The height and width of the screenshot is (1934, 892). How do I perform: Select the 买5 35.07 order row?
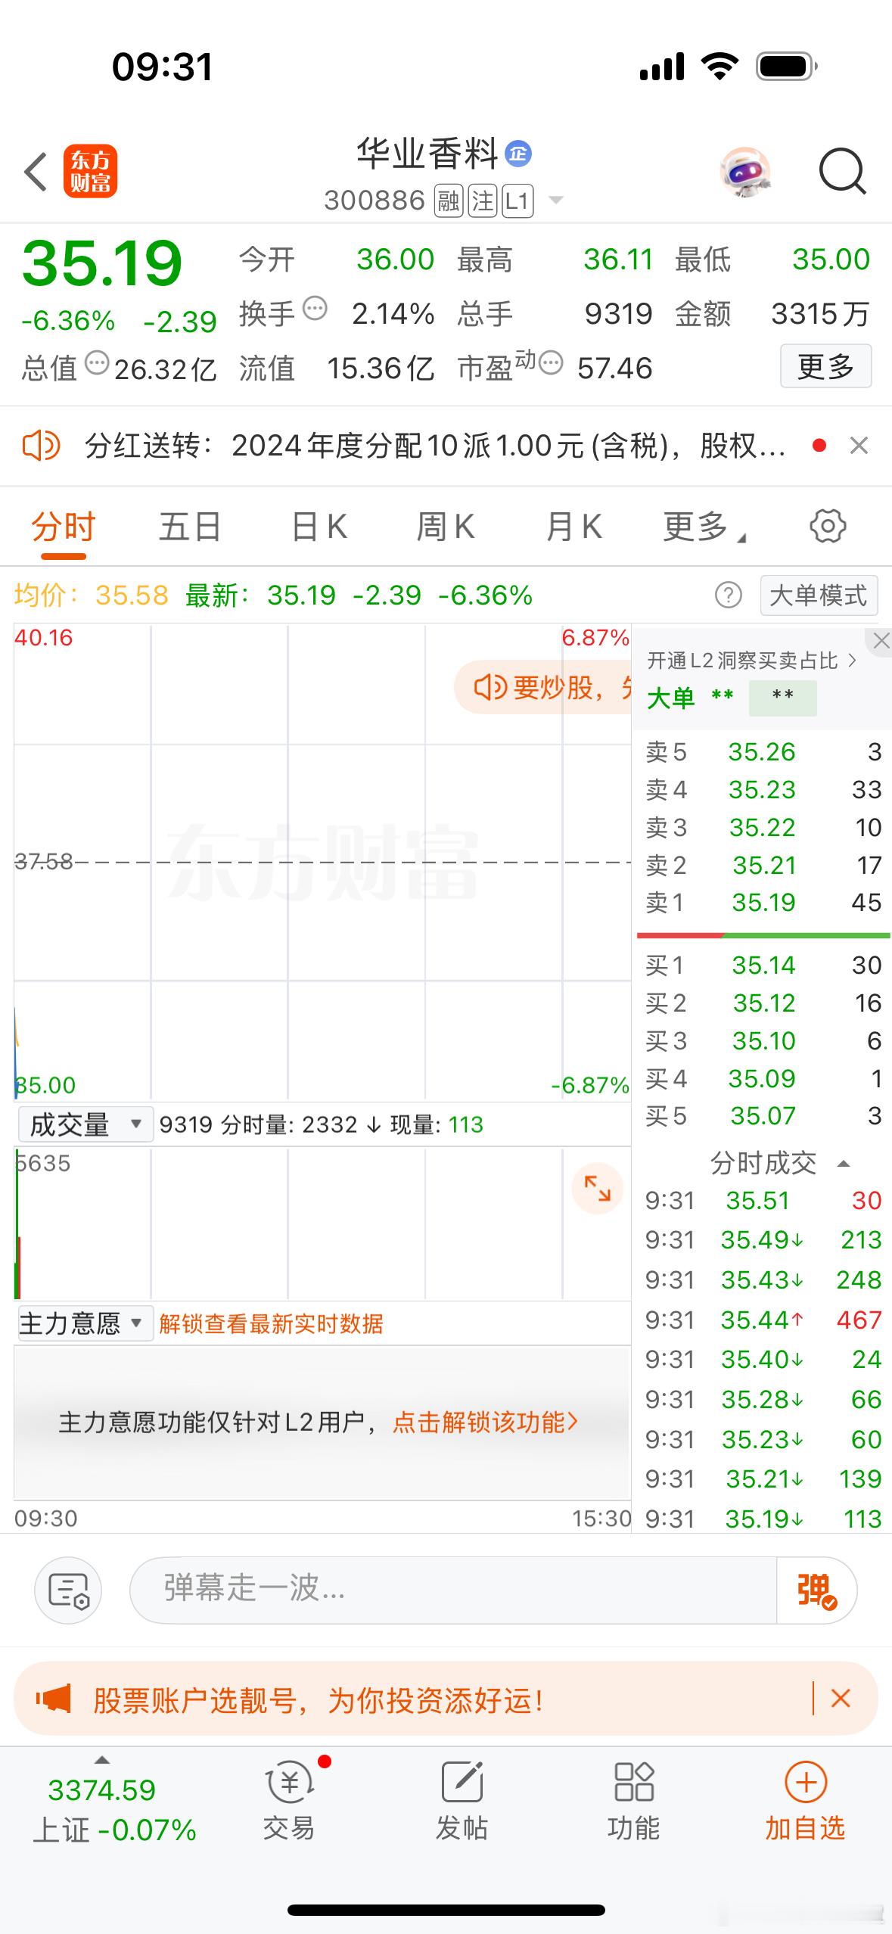click(763, 1115)
